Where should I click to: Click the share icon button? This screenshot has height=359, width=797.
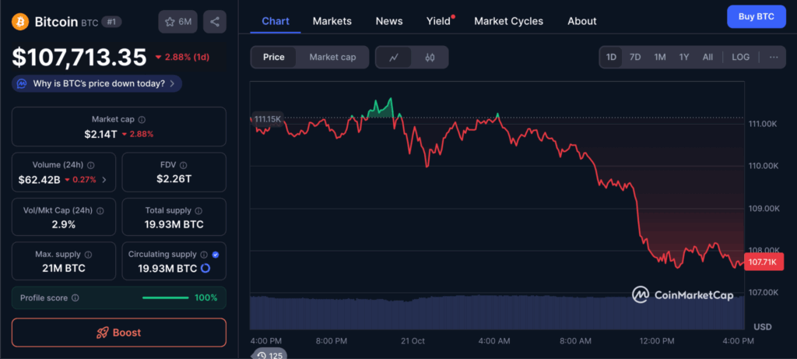point(215,22)
